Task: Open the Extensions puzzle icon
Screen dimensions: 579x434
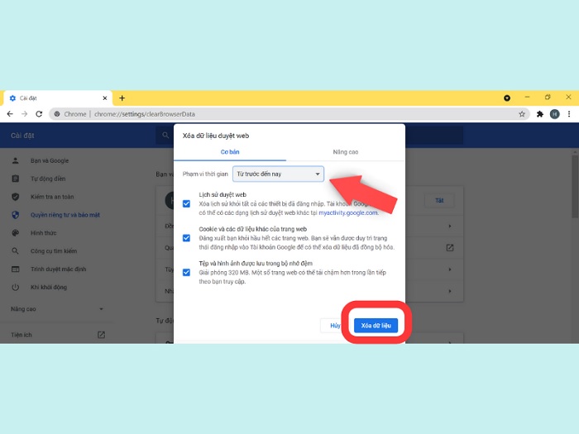Action: tap(540, 114)
